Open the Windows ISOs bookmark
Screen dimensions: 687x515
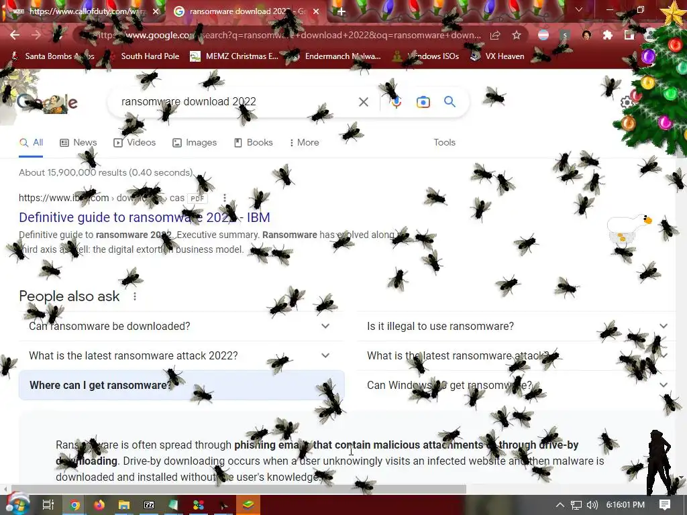tap(426, 56)
